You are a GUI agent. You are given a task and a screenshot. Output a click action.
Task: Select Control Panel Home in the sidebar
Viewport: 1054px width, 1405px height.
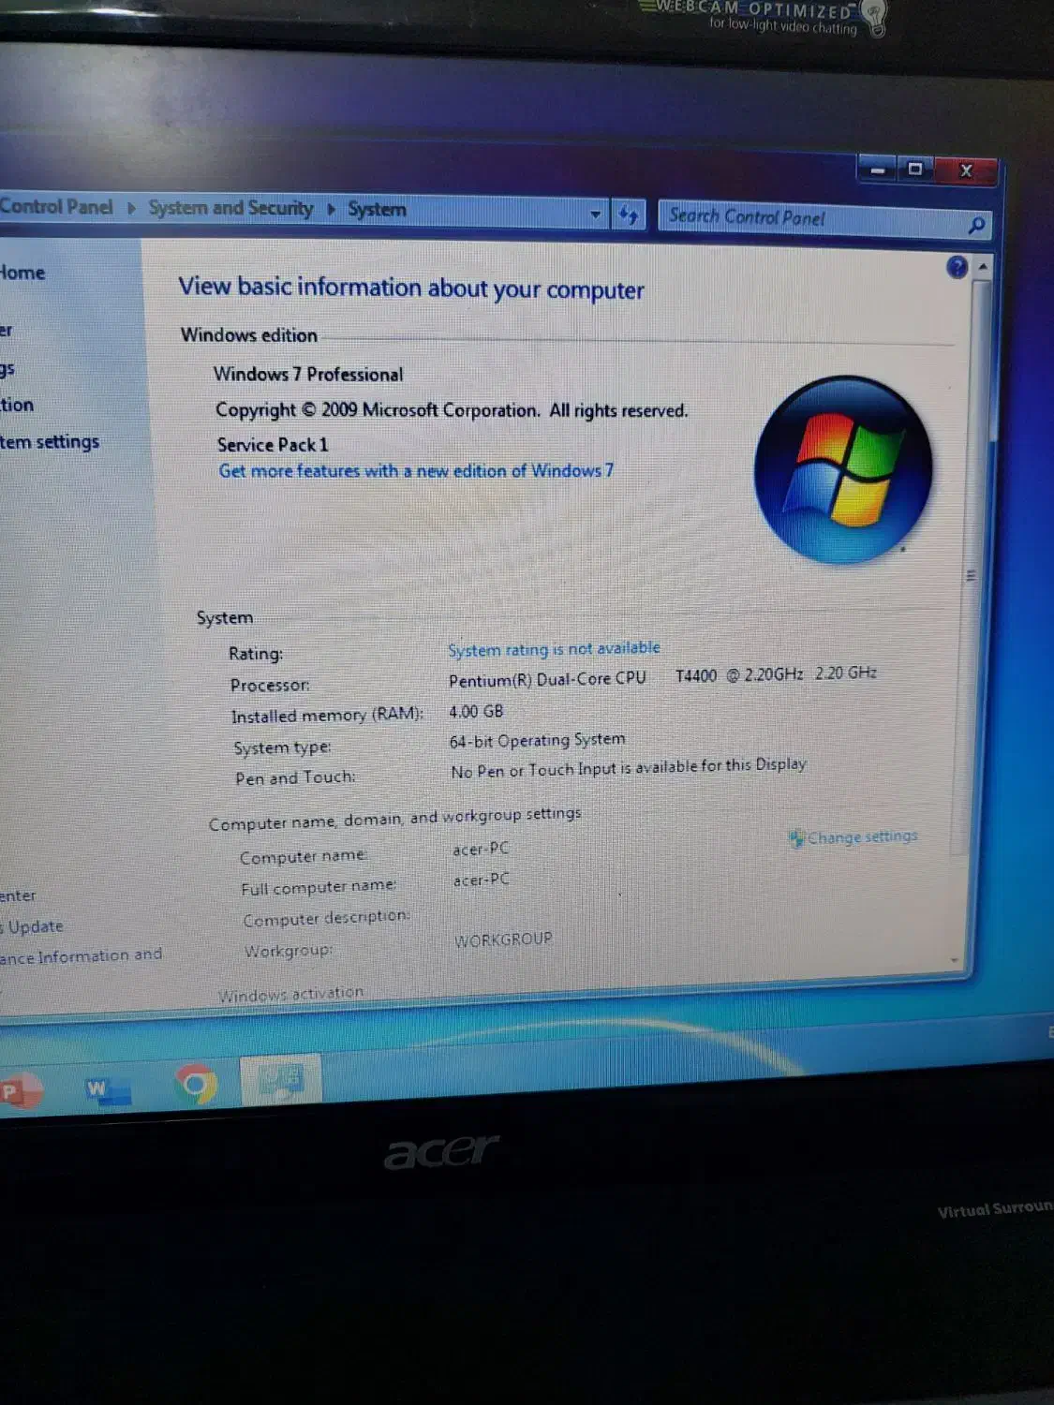point(23,273)
